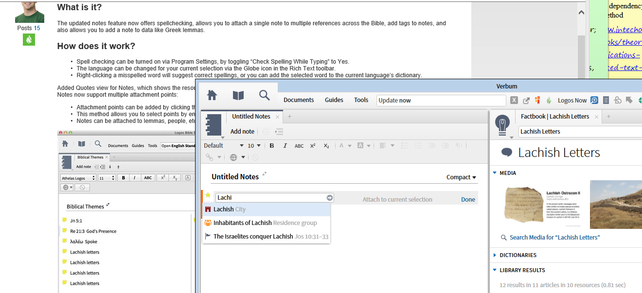Click the forum page scroll-up arrow

pos(581,13)
